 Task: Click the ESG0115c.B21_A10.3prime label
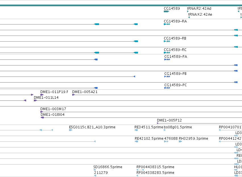point(92,127)
